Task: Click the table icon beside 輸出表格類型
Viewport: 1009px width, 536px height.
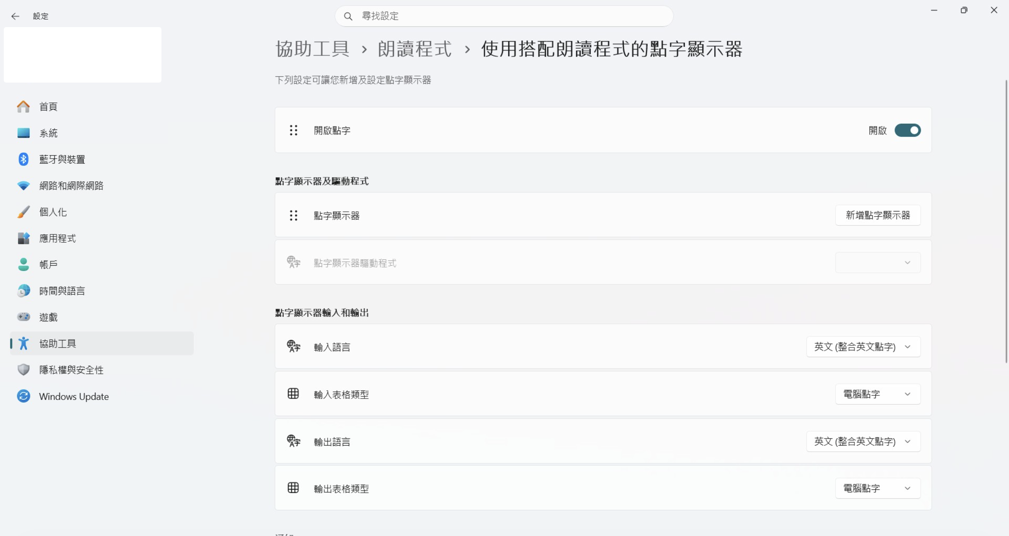Action: pyautogui.click(x=293, y=488)
